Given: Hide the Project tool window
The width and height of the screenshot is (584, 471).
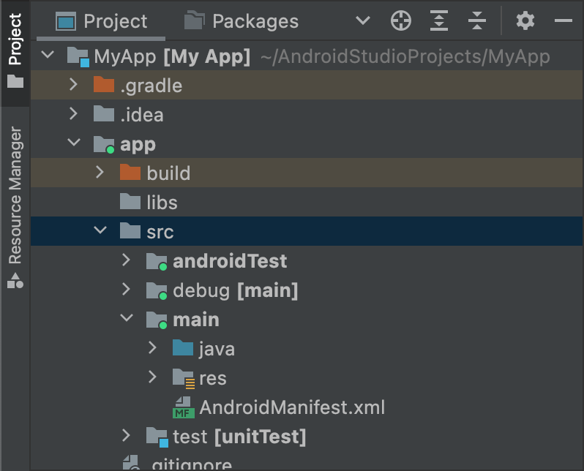Looking at the screenshot, I should click(563, 21).
